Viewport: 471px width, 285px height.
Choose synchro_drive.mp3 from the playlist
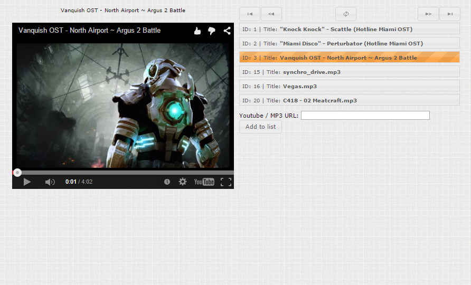click(x=350, y=72)
